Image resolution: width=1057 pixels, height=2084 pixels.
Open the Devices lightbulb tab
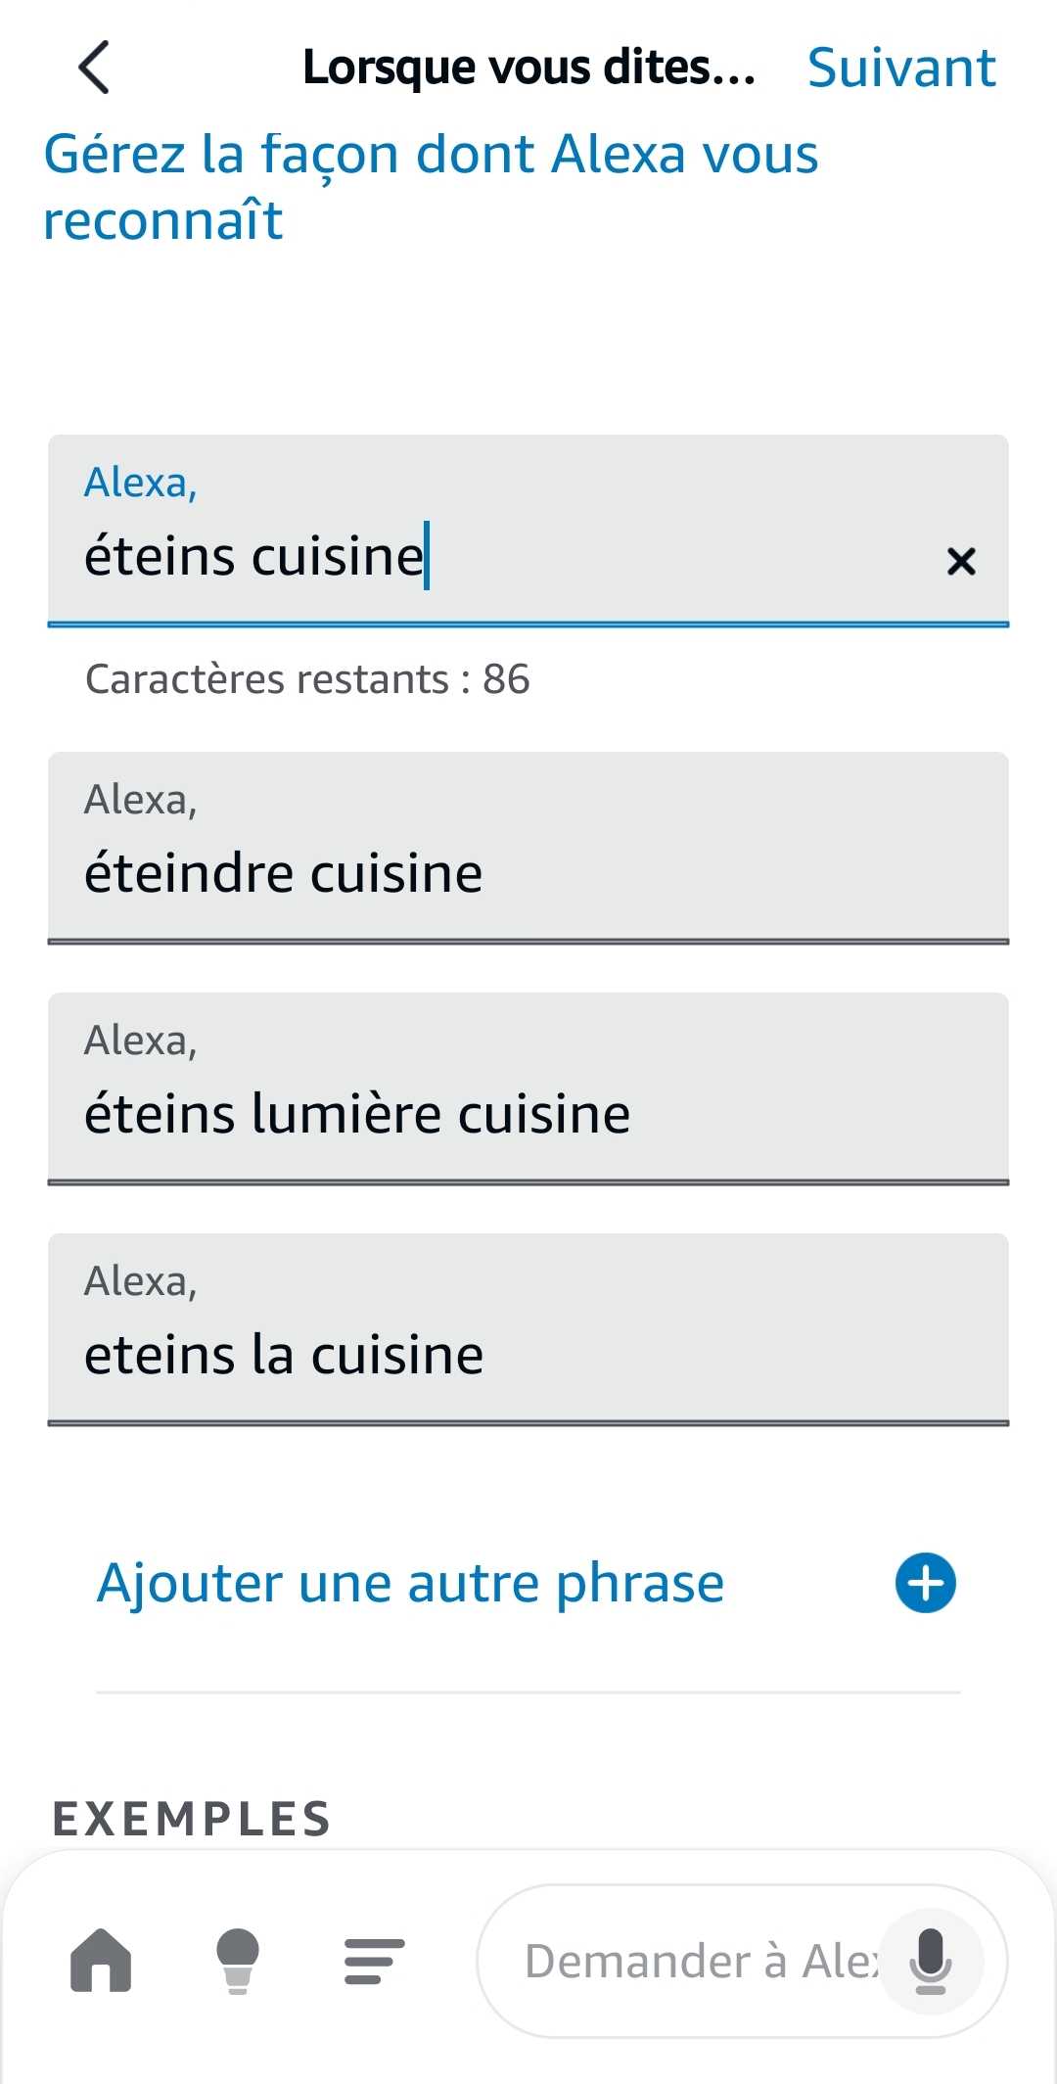pyautogui.click(x=238, y=1961)
